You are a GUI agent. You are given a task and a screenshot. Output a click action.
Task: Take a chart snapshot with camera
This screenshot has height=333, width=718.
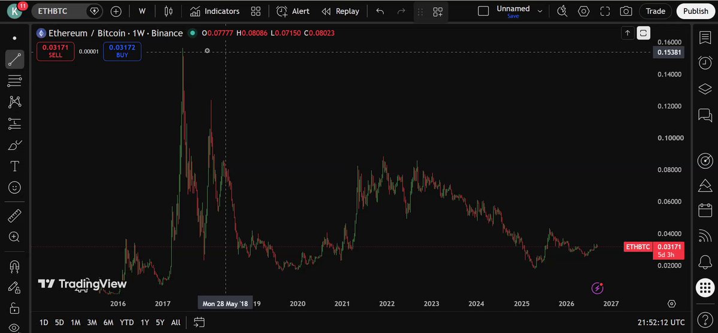point(626,11)
